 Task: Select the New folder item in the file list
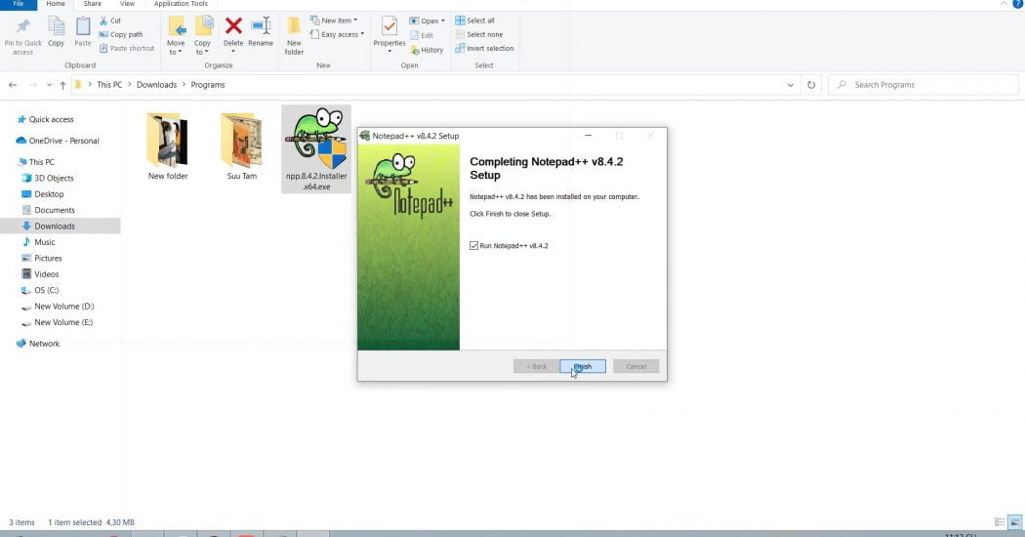[168, 147]
